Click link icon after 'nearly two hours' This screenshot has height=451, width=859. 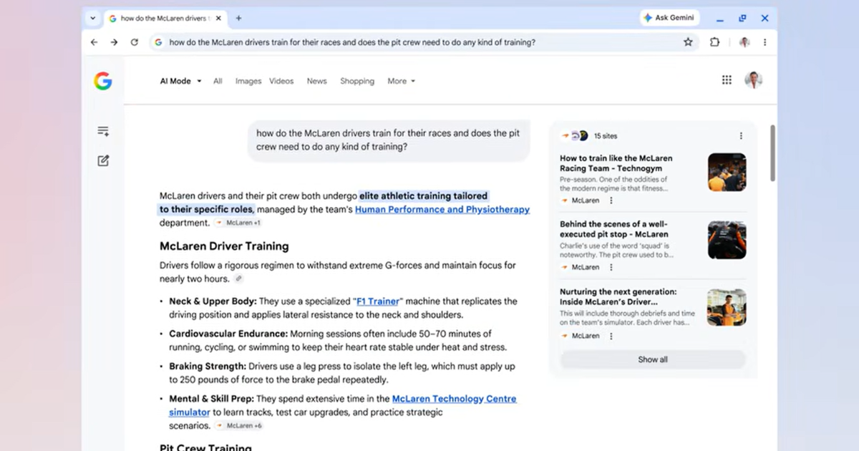(x=239, y=279)
